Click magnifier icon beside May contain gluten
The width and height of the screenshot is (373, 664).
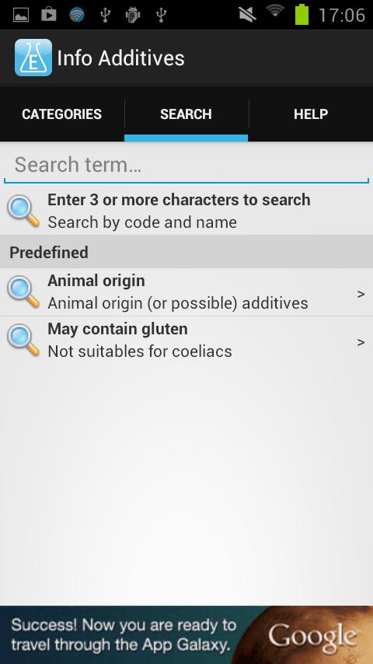[23, 340]
